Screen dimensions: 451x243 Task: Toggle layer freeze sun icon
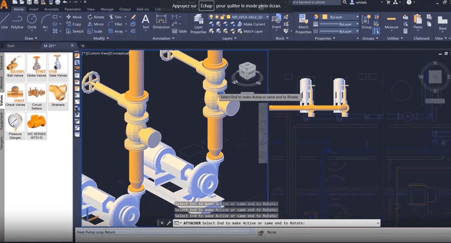(x=217, y=17)
